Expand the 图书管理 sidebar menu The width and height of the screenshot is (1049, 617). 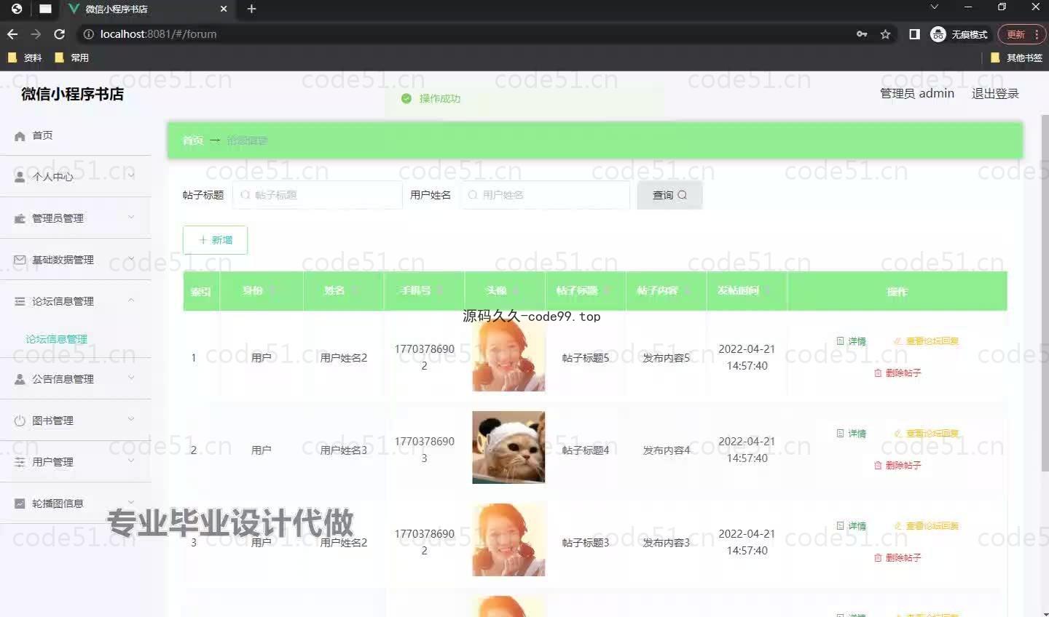tap(76, 420)
